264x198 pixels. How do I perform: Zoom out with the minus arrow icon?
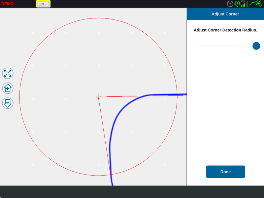[x=8, y=103]
